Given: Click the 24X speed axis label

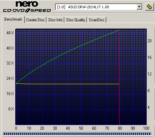Looking at the screenshot, I should [10, 78].
